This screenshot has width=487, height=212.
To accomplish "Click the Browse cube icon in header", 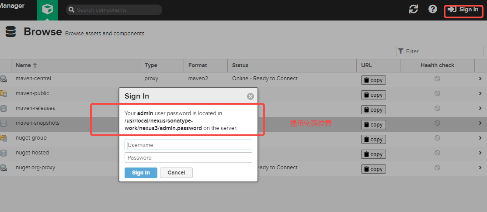I will pos(47,10).
